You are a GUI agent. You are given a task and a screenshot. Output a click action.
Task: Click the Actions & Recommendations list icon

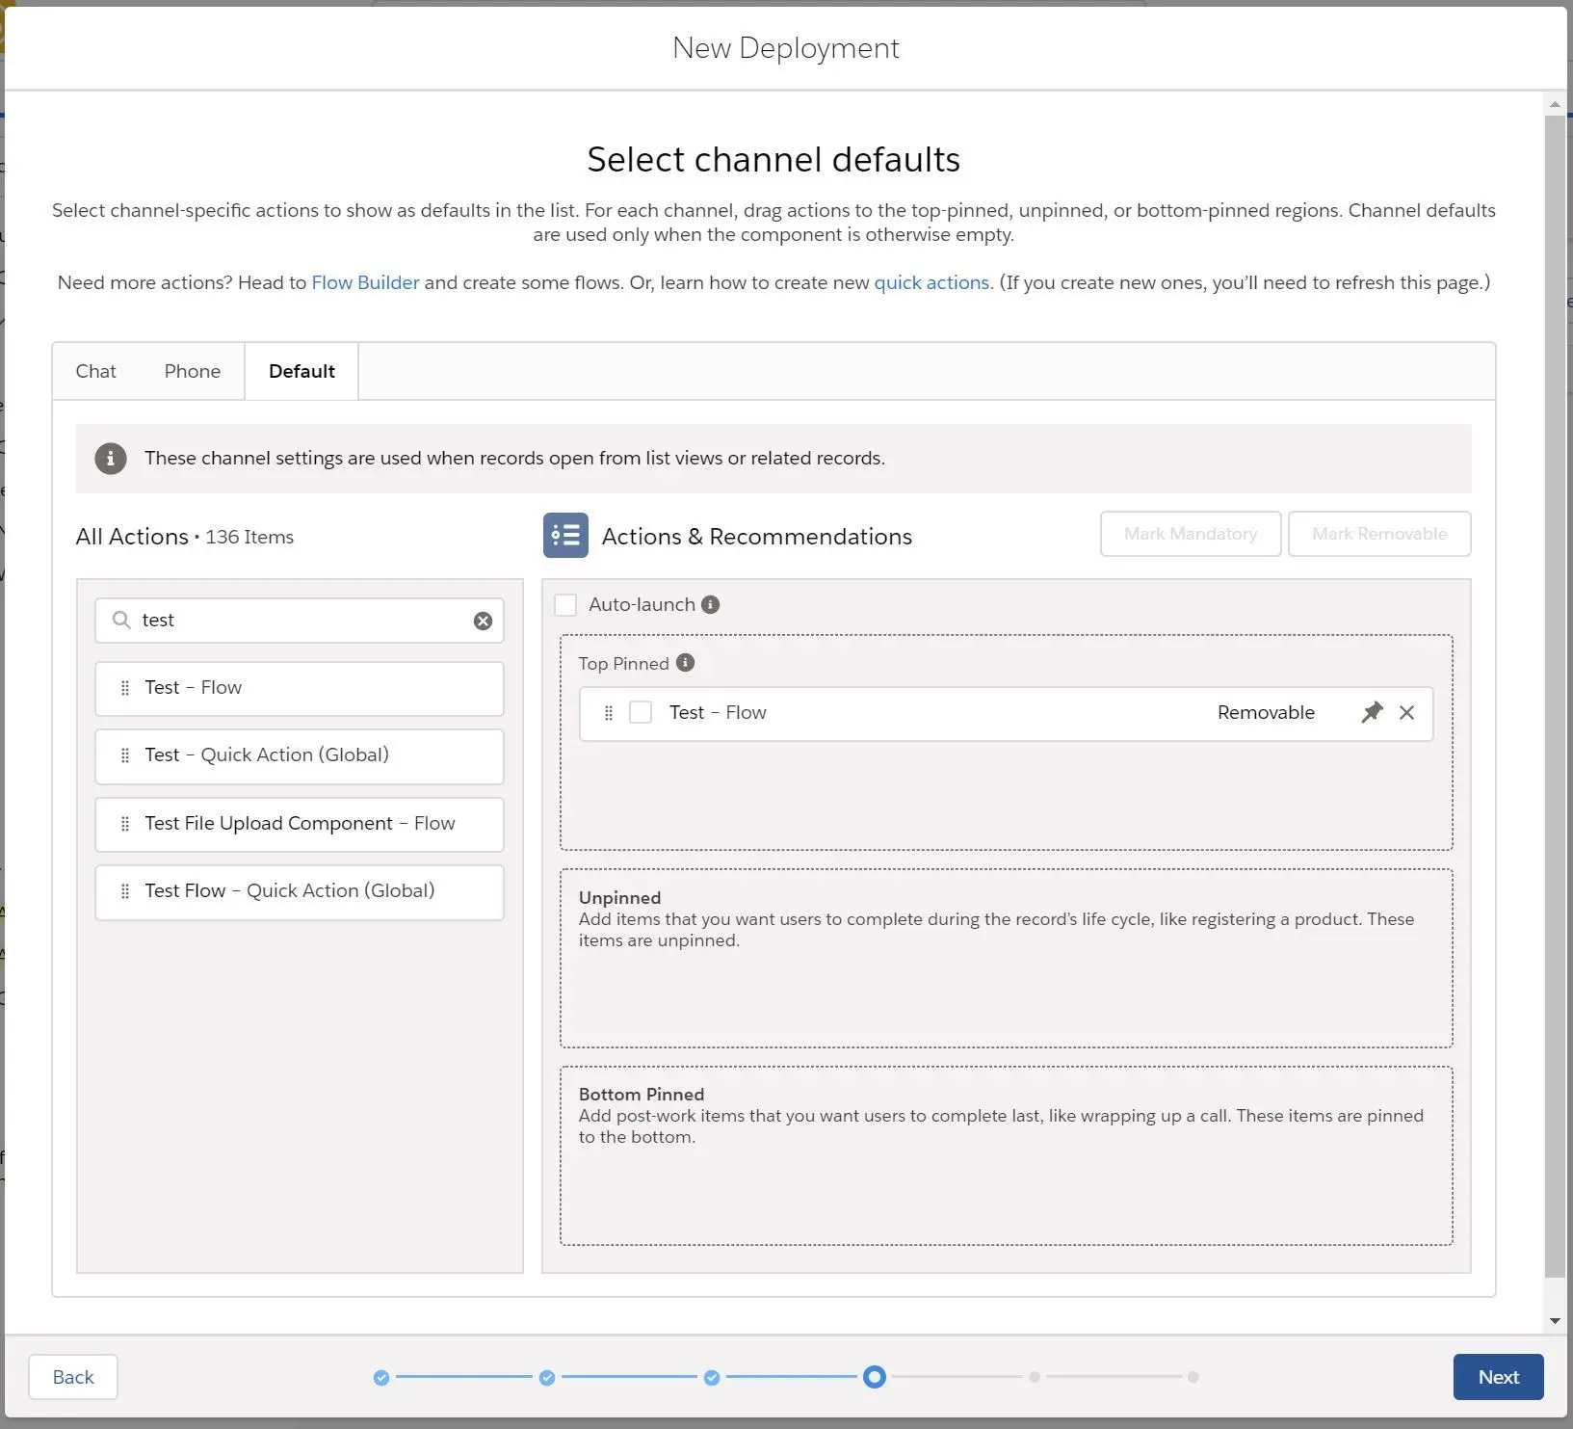[x=565, y=535]
